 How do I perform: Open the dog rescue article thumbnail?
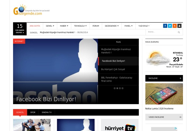coord(32,125)
